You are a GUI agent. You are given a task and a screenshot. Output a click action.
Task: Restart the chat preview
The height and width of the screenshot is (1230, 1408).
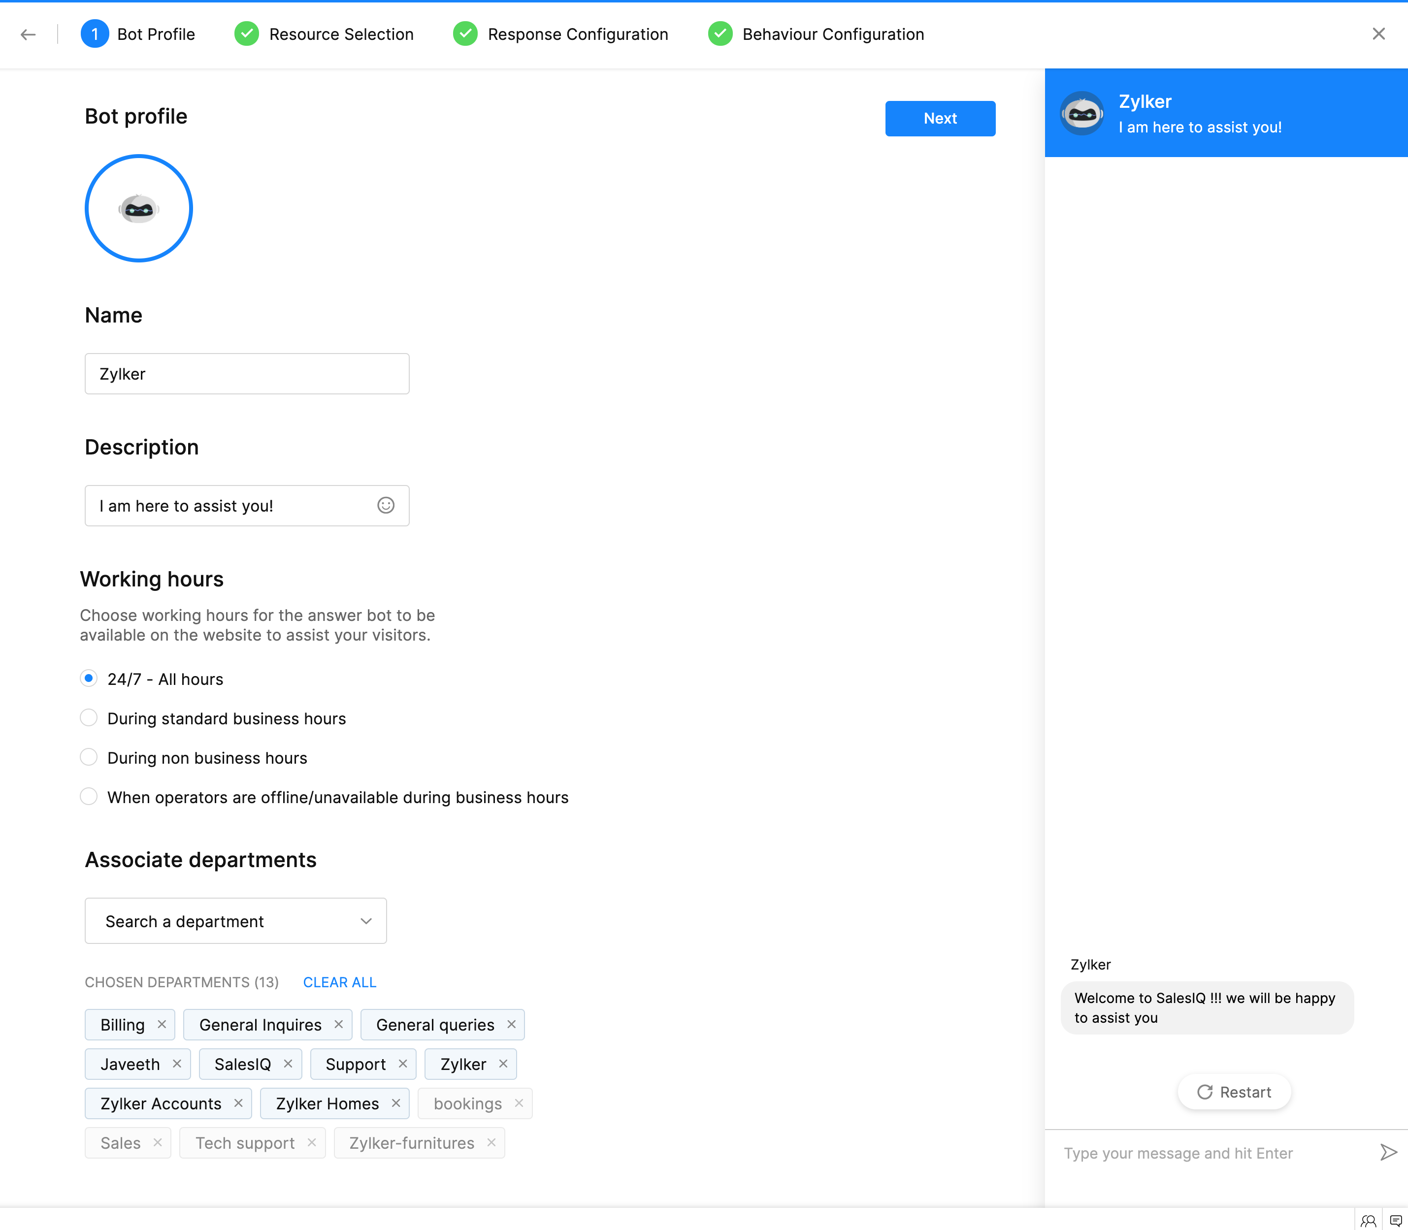click(x=1234, y=1092)
